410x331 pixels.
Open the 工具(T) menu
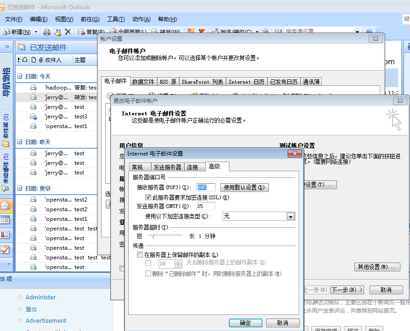tap(116, 19)
